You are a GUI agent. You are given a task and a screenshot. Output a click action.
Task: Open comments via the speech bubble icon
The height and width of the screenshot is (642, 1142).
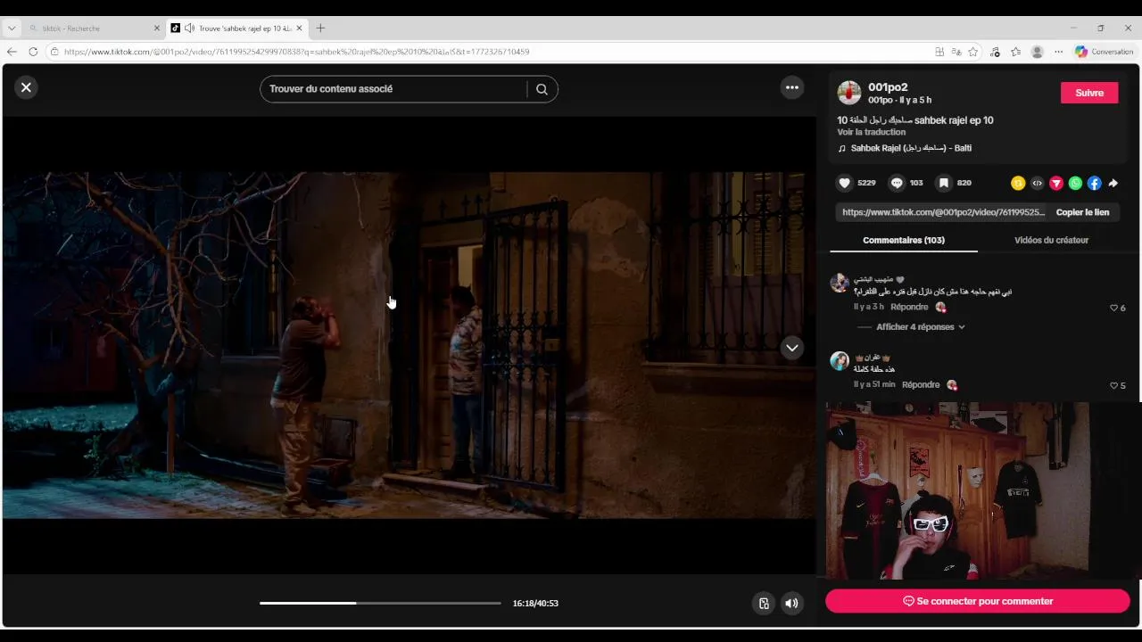(897, 183)
